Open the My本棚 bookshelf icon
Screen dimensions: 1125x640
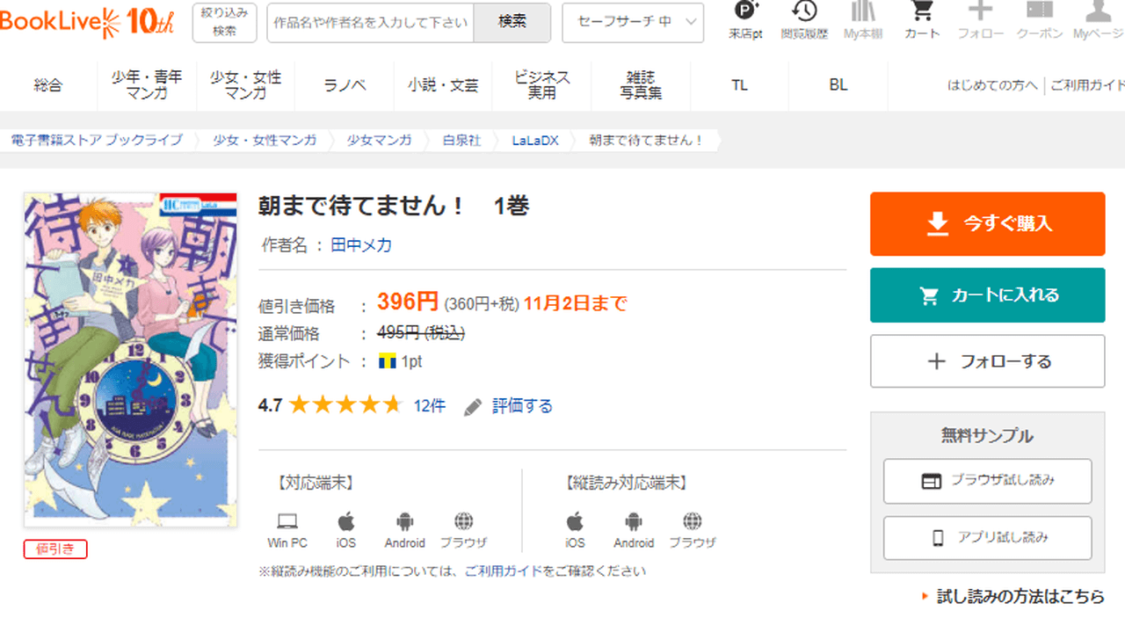(x=862, y=20)
